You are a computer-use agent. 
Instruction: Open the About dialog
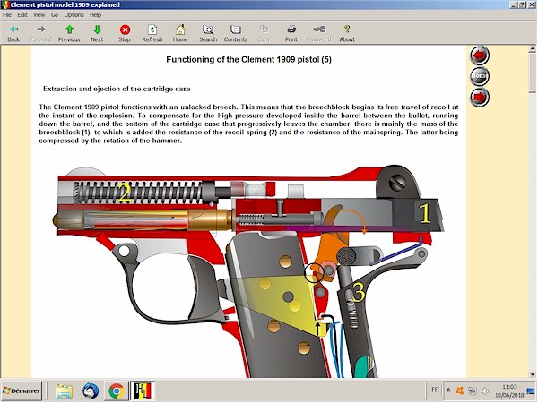pyautogui.click(x=347, y=34)
